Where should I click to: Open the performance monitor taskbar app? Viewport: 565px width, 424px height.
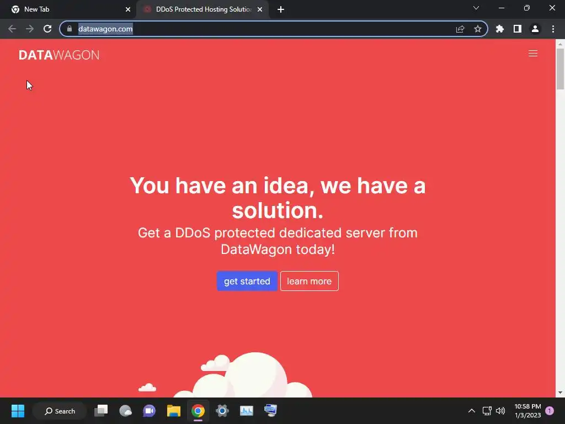247,411
